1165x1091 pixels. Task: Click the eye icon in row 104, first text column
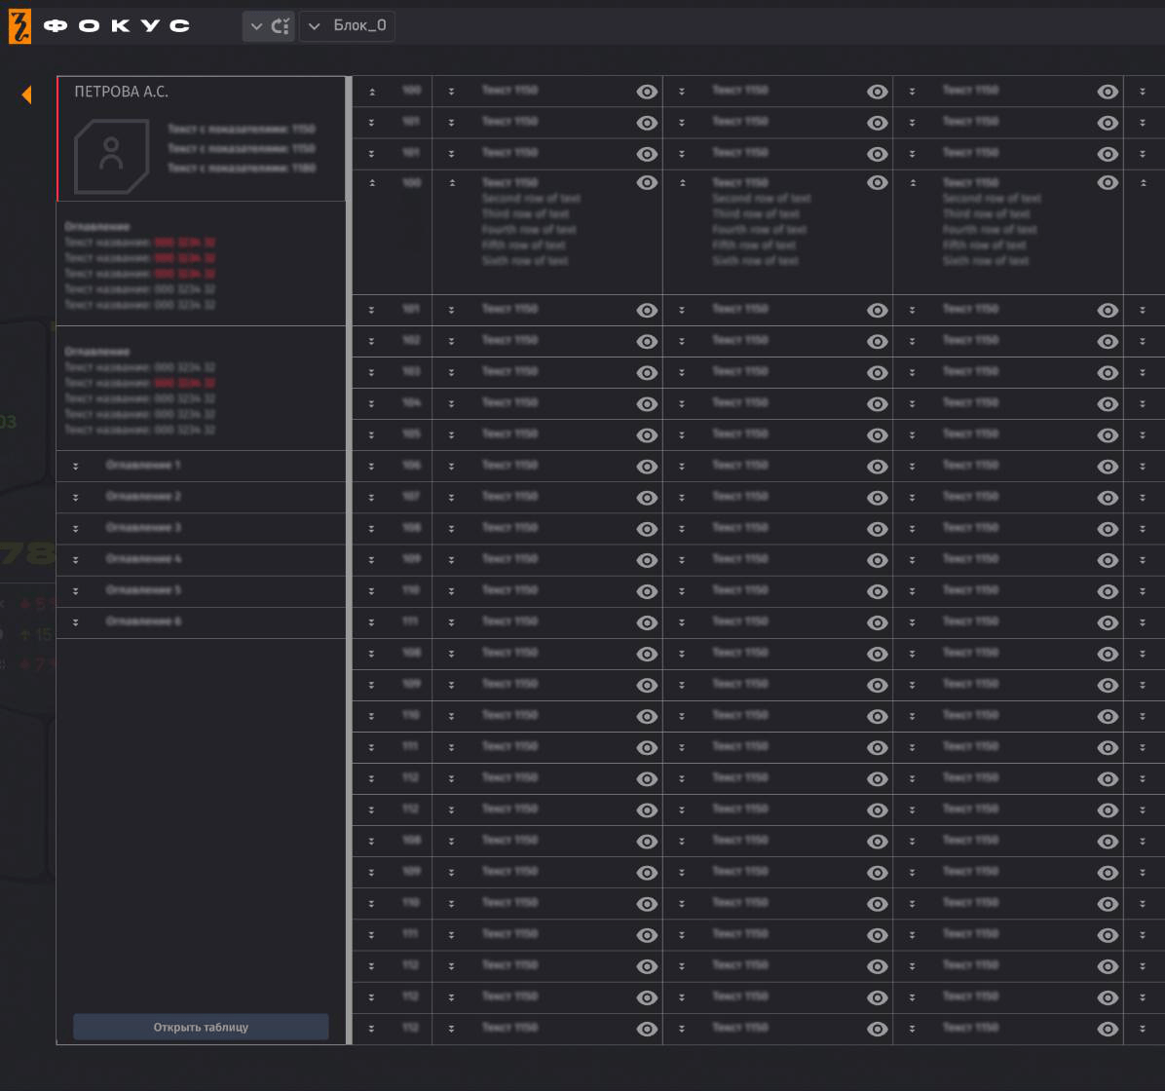647,403
